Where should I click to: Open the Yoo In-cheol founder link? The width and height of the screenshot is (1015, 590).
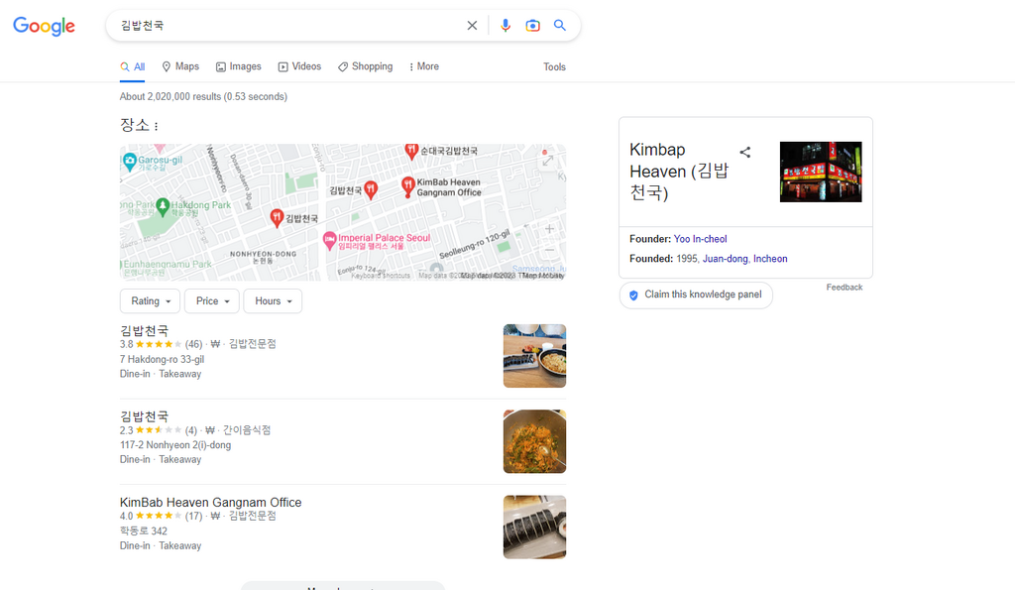pos(700,239)
